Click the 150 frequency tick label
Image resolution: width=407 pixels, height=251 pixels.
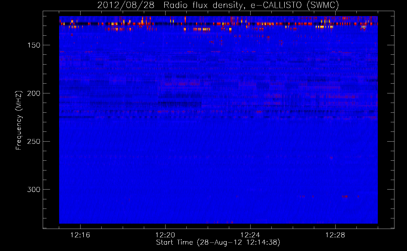[34, 45]
